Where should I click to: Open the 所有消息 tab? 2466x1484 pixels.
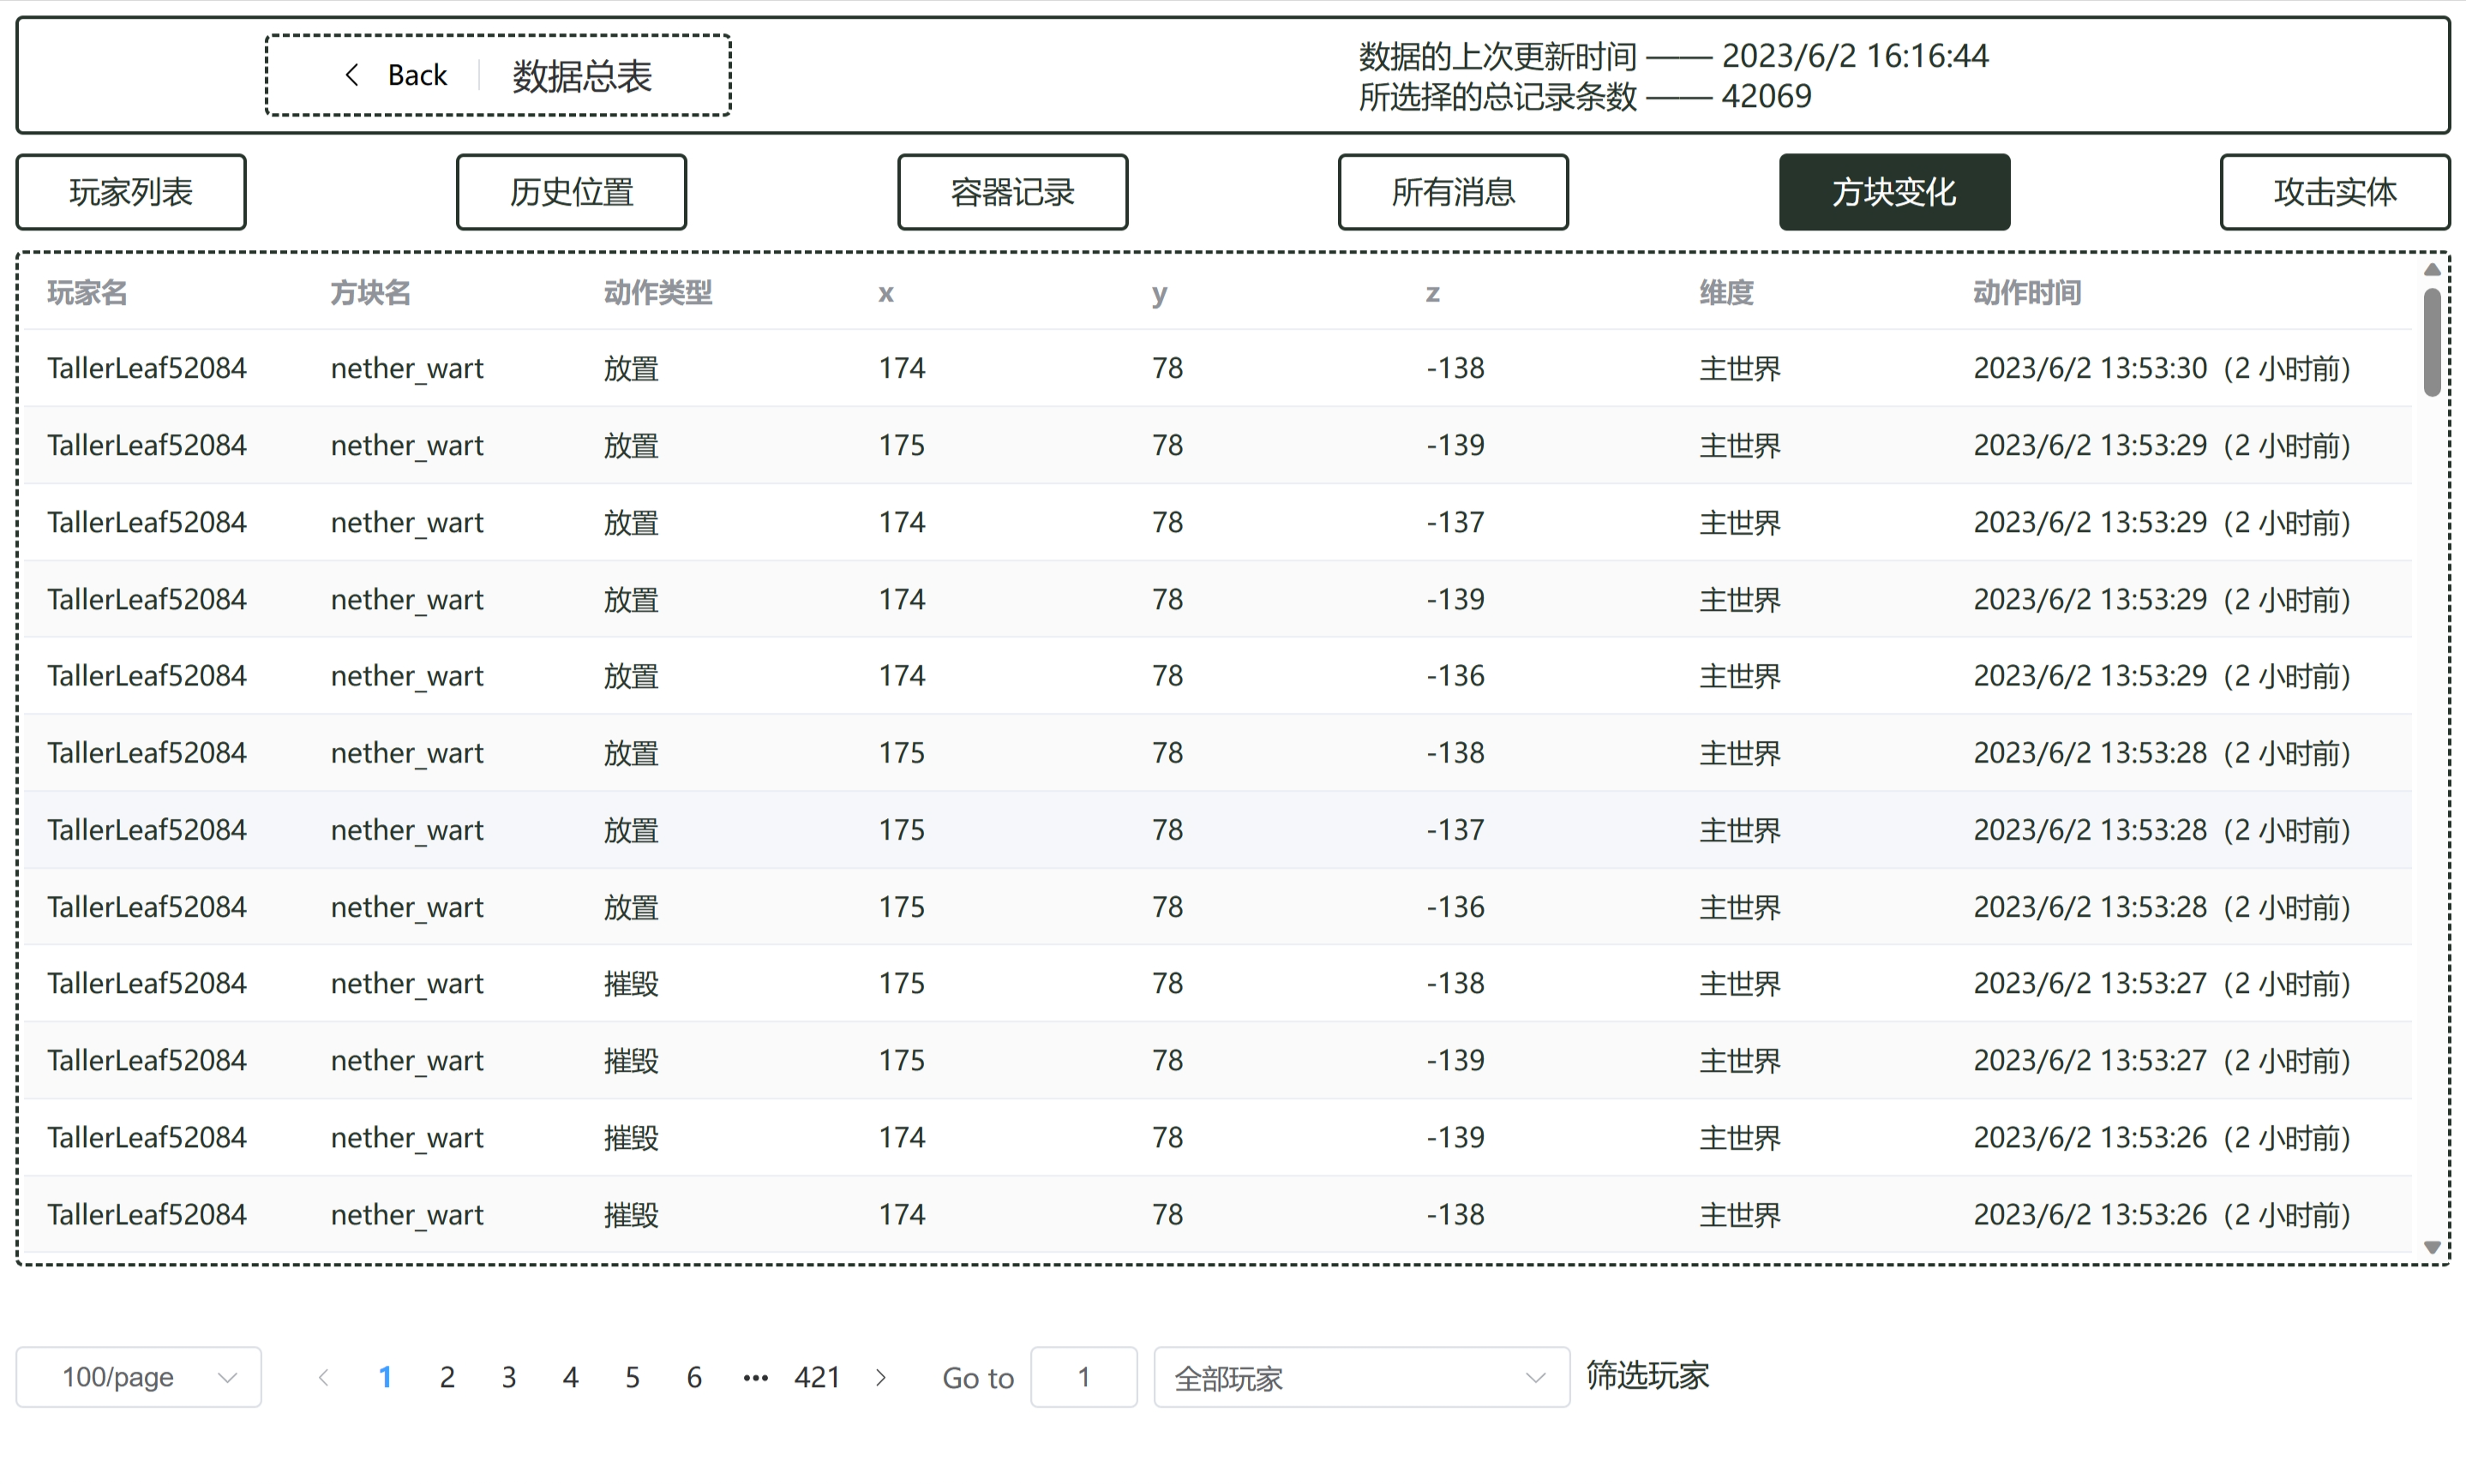tap(1453, 192)
